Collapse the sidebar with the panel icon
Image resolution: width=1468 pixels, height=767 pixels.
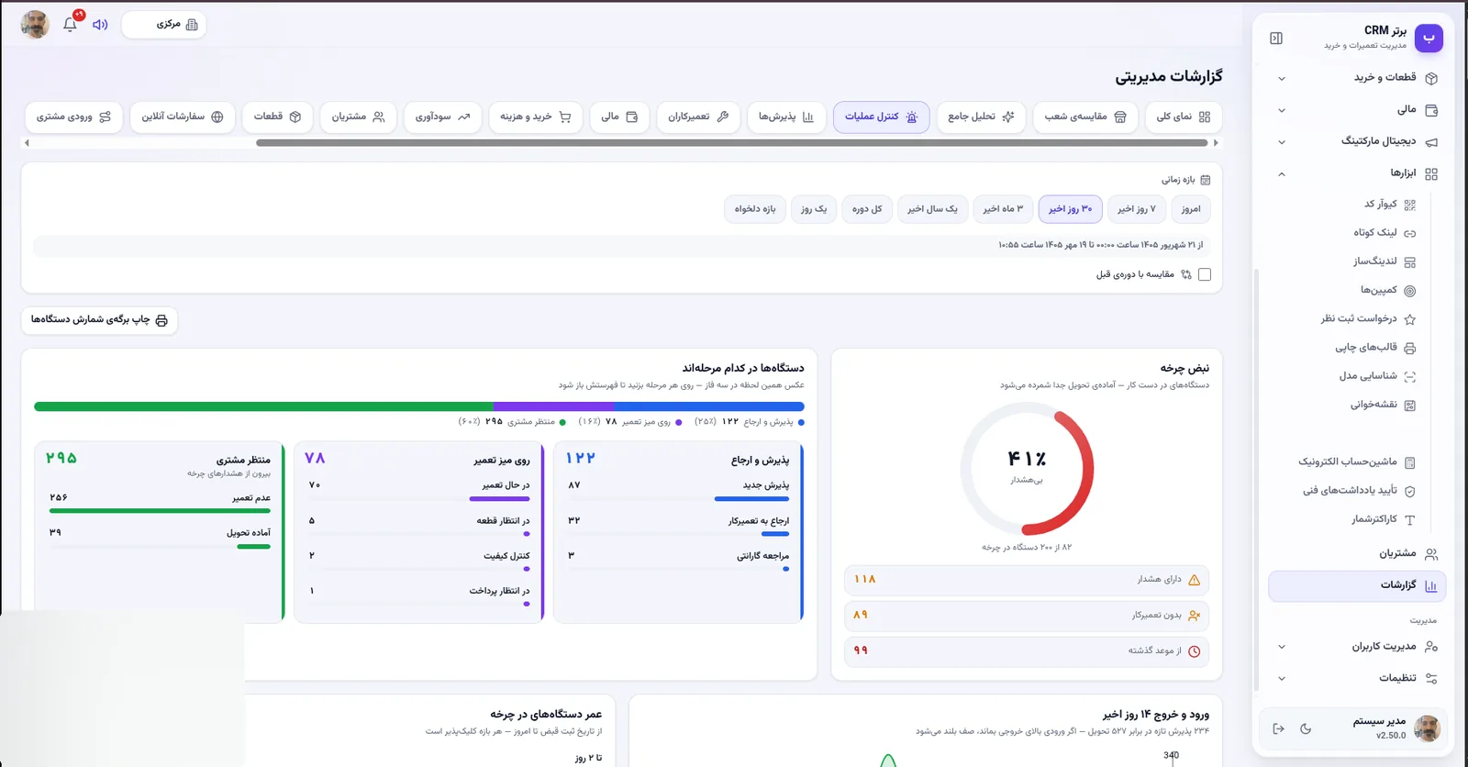(1276, 38)
